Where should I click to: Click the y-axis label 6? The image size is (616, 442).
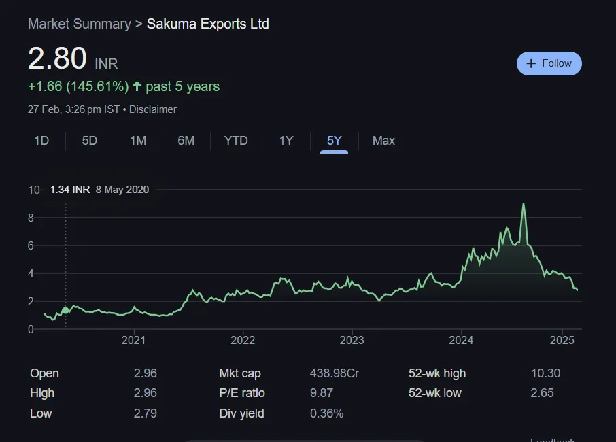(31, 245)
